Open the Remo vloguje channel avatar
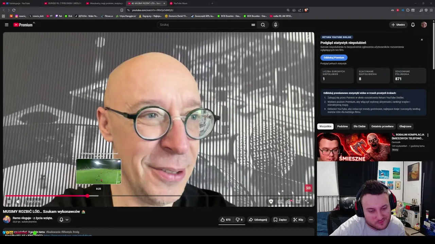 [7, 220]
